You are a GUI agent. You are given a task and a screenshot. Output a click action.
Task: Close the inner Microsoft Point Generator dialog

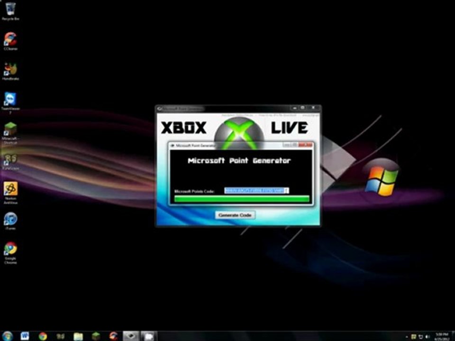(x=306, y=145)
